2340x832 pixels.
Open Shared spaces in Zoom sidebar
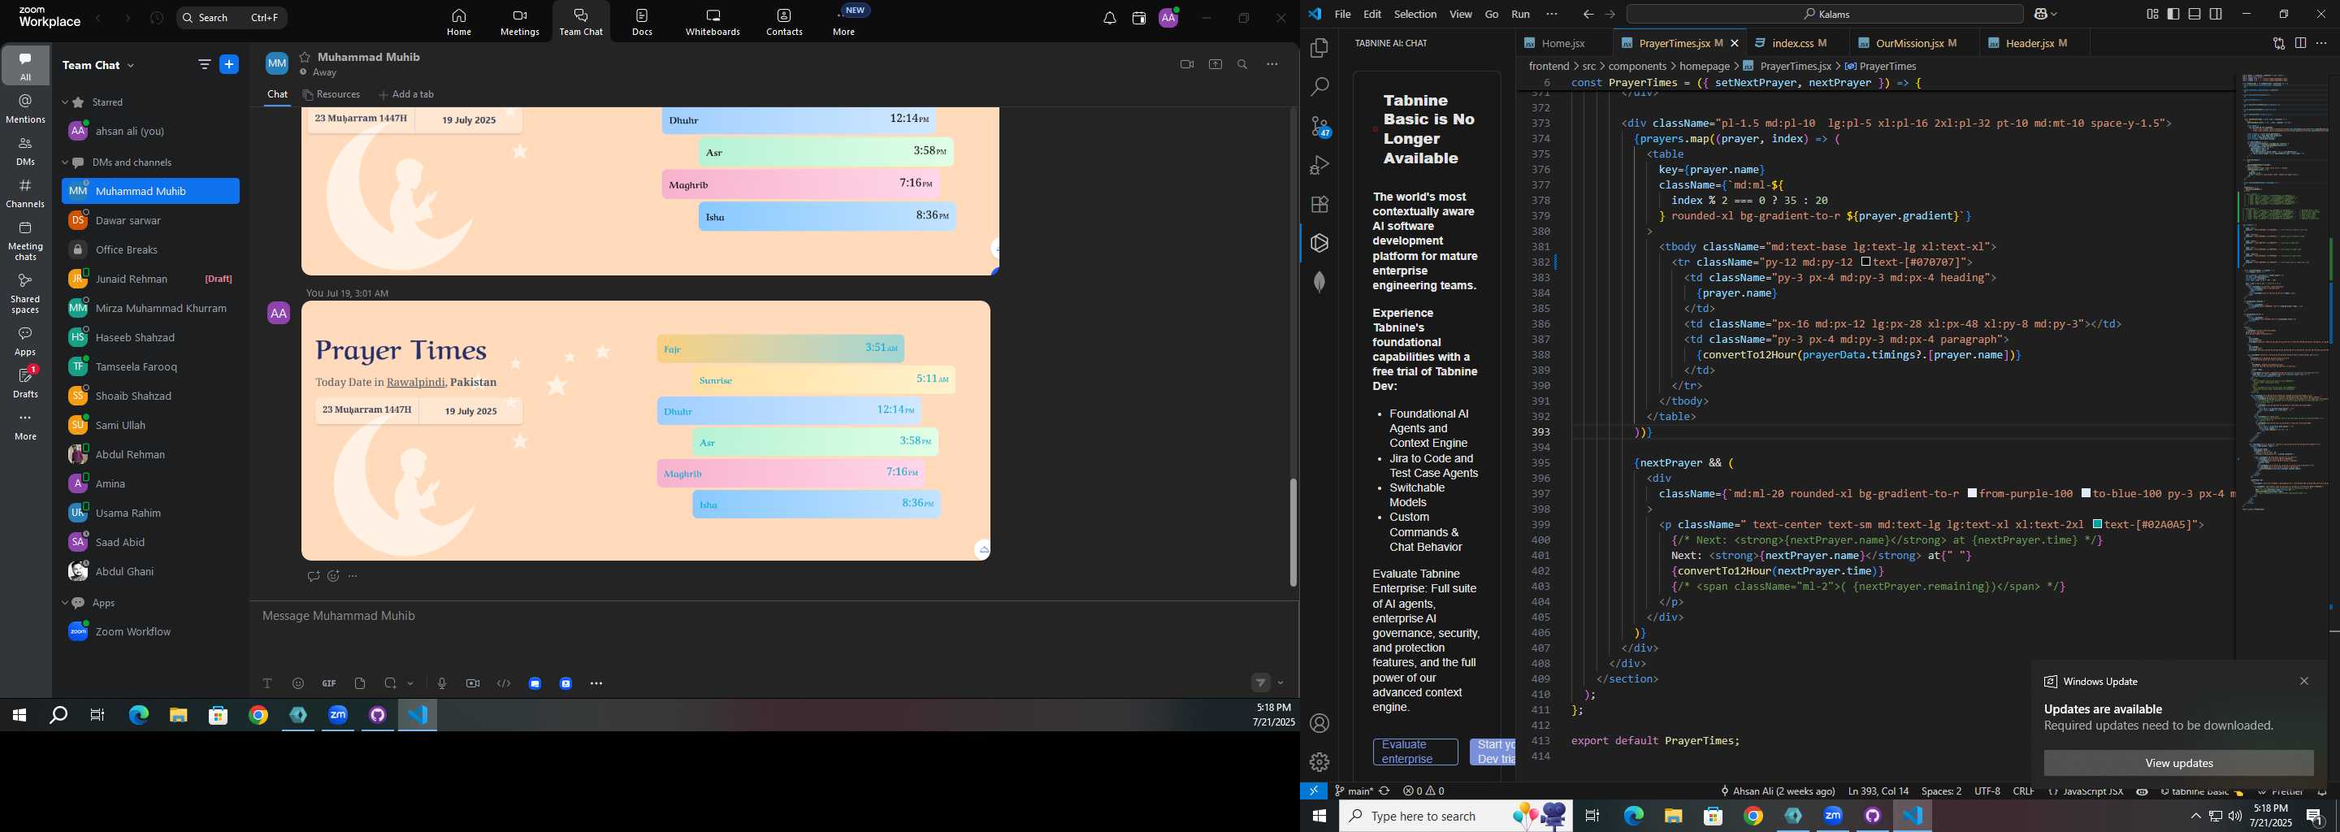(25, 293)
